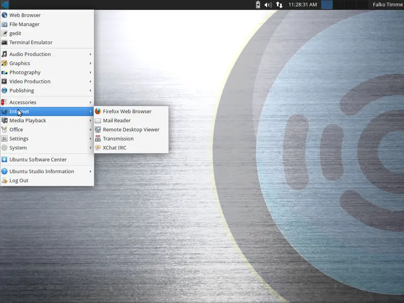Image resolution: width=404 pixels, height=303 pixels.
Task: Click the battery indicator in top panel
Action: point(258,5)
